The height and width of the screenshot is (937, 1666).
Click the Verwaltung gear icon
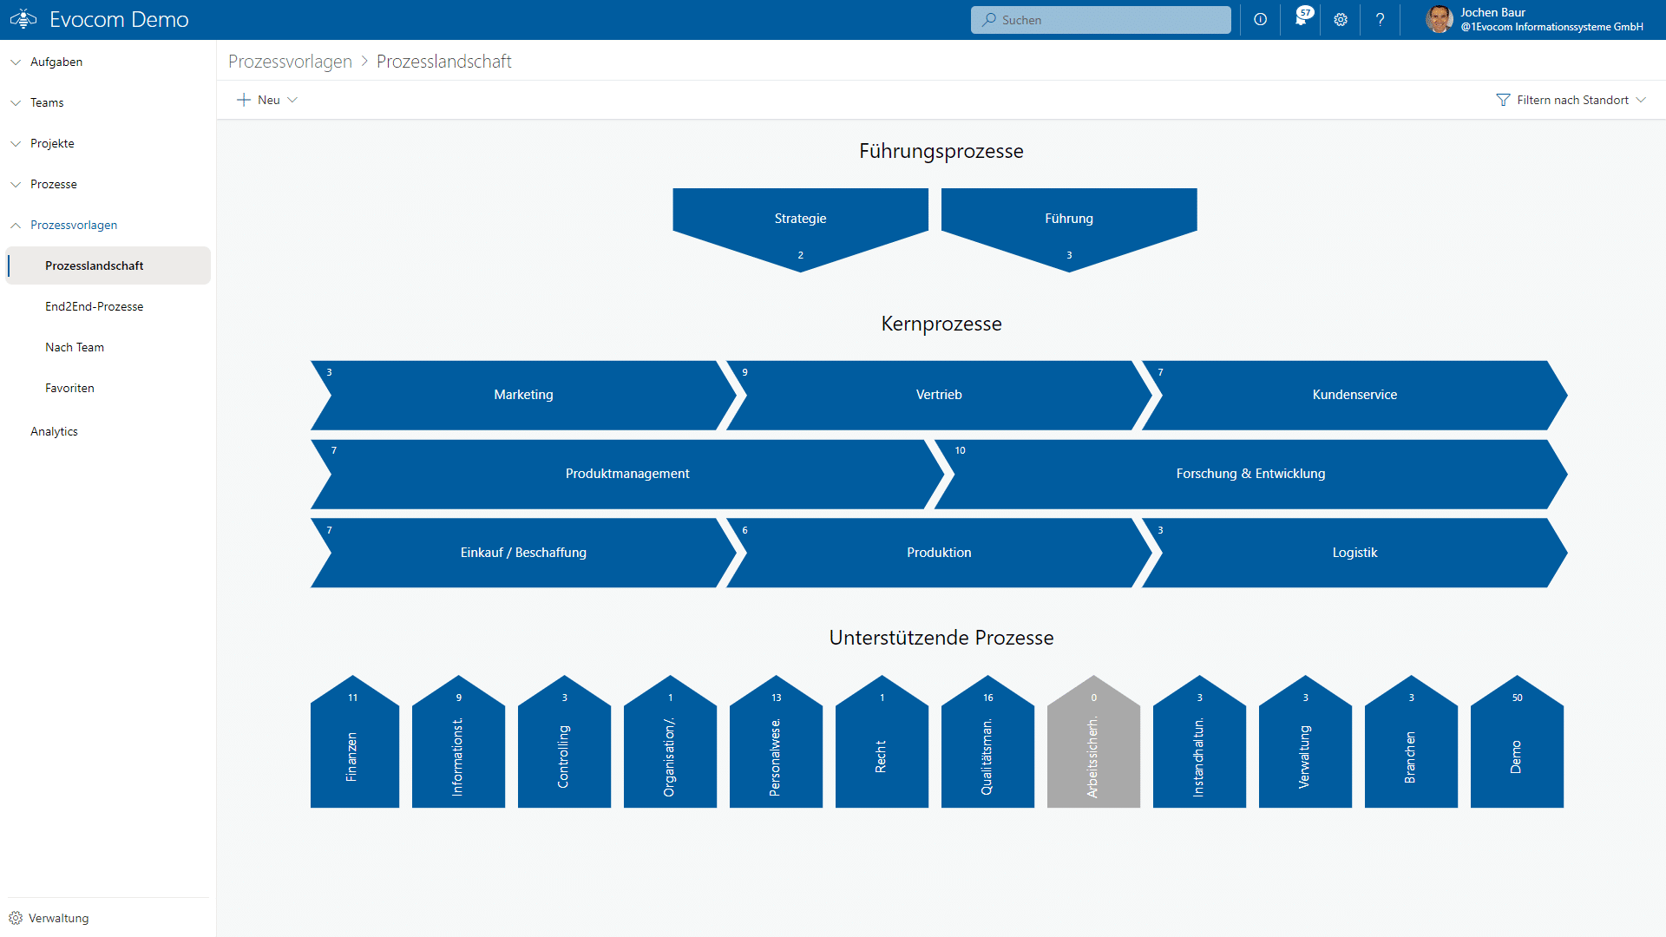click(x=16, y=918)
